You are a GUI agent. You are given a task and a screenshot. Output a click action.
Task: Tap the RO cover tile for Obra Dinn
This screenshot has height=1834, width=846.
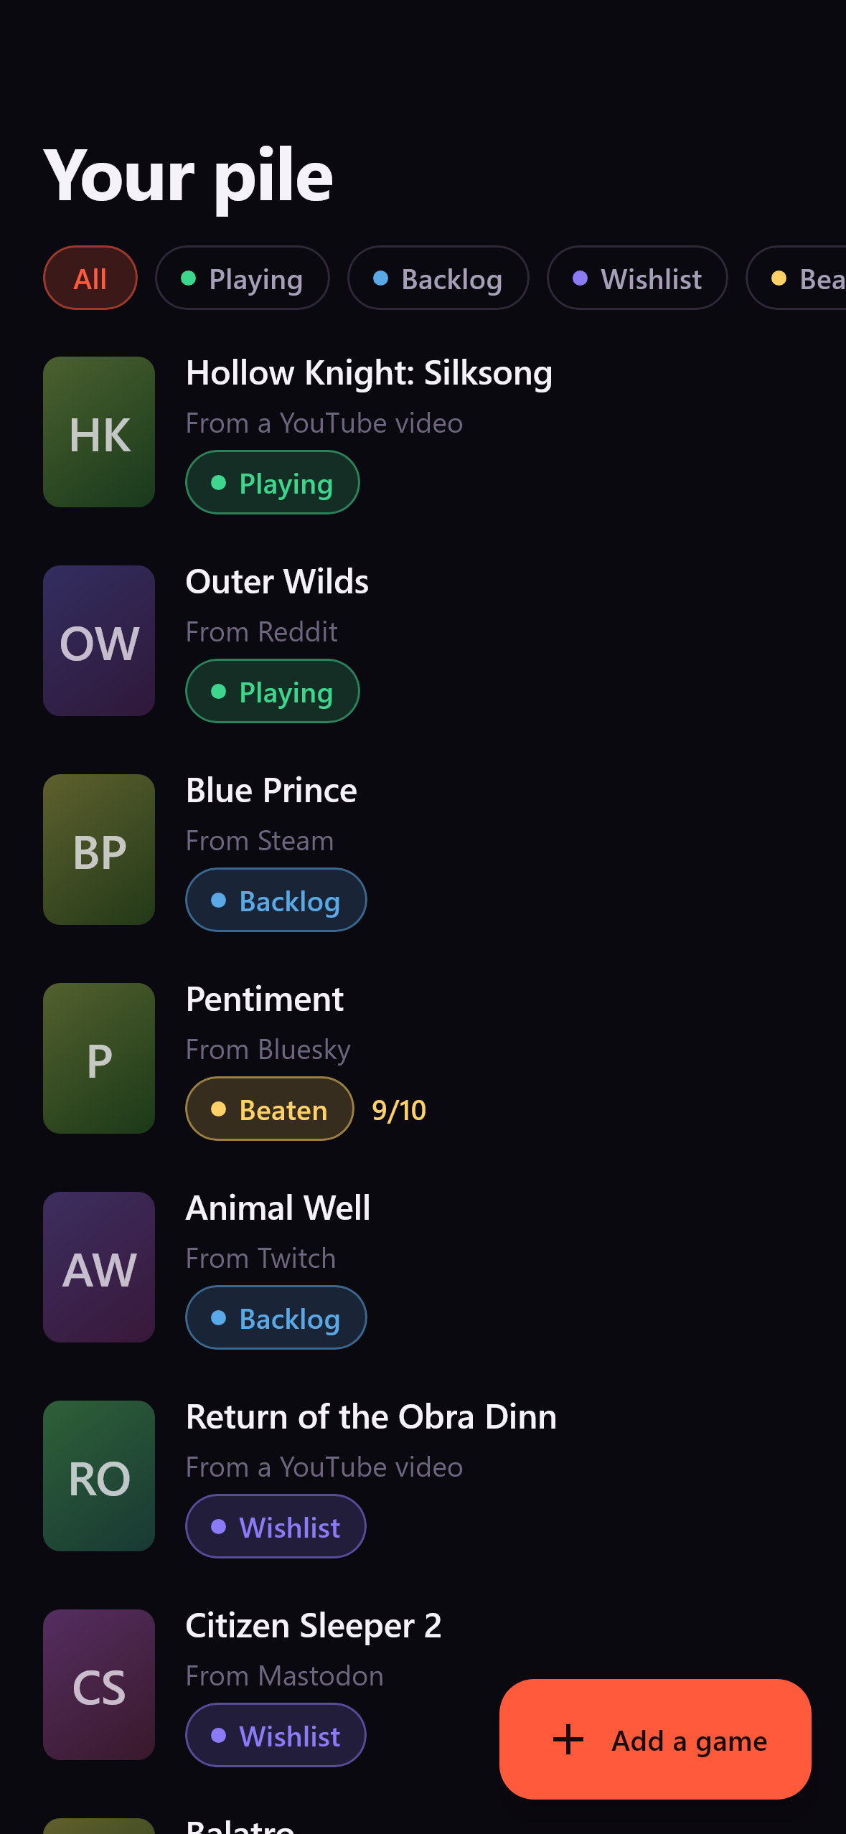point(99,1476)
